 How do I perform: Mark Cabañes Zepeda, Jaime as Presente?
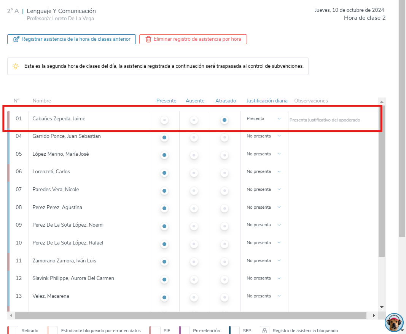tap(164, 120)
